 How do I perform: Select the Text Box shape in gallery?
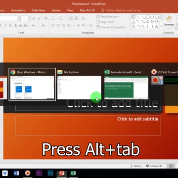coord(133,17)
